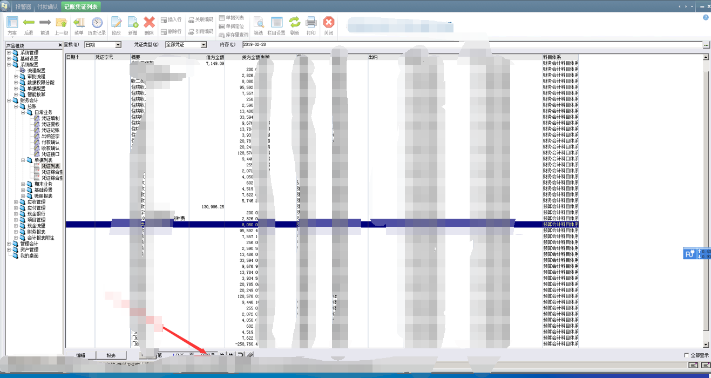This screenshot has height=378, width=711.
Task: Switch to the 付款确认 tab
Action: click(48, 6)
